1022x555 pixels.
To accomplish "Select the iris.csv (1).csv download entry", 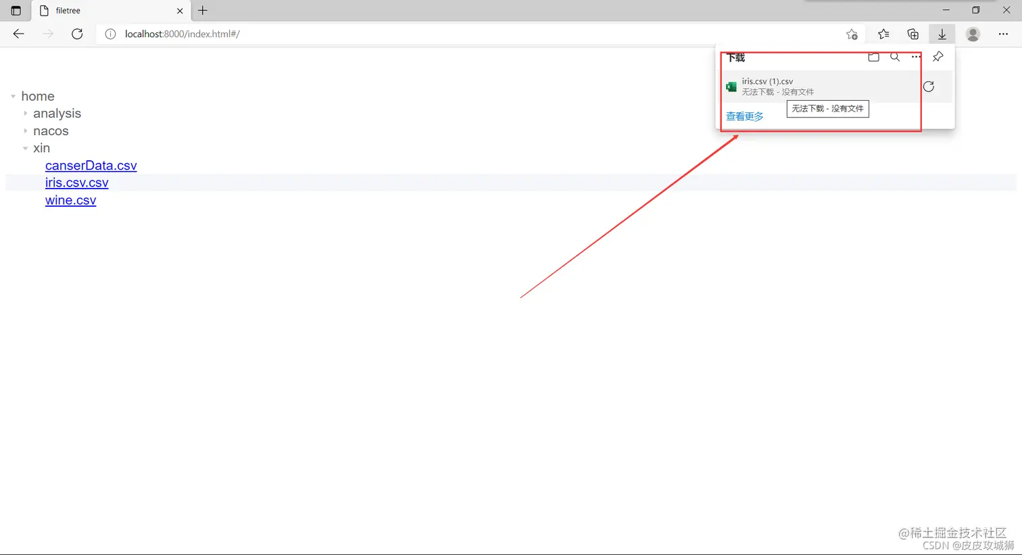I will point(835,87).
